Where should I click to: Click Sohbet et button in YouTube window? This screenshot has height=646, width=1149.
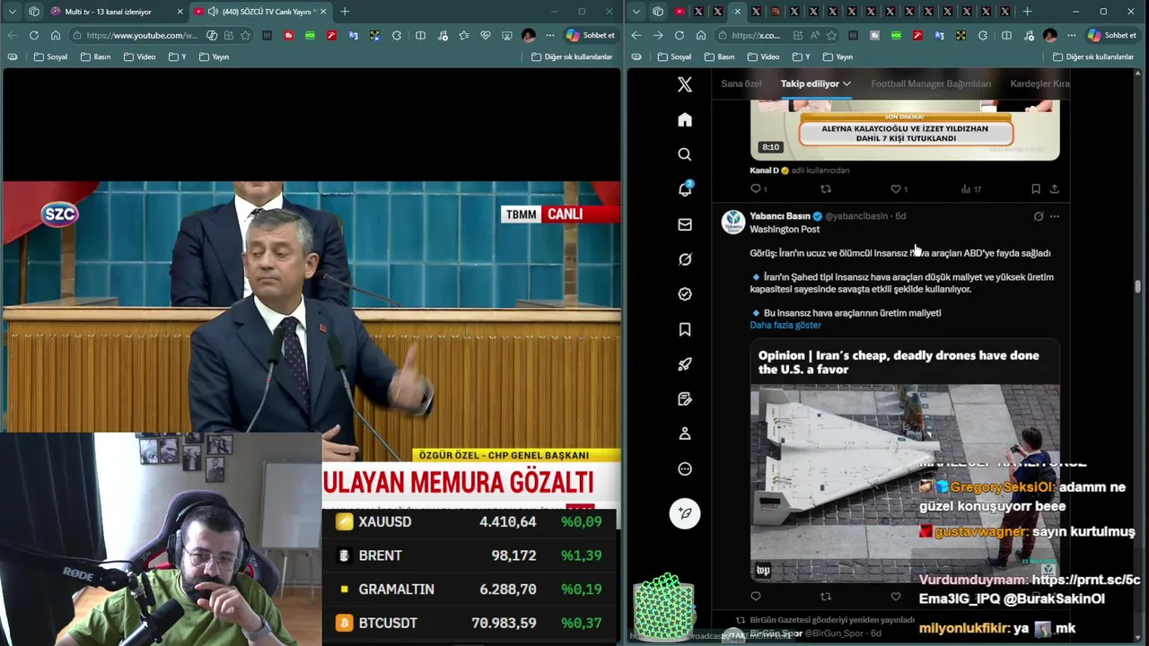(590, 35)
